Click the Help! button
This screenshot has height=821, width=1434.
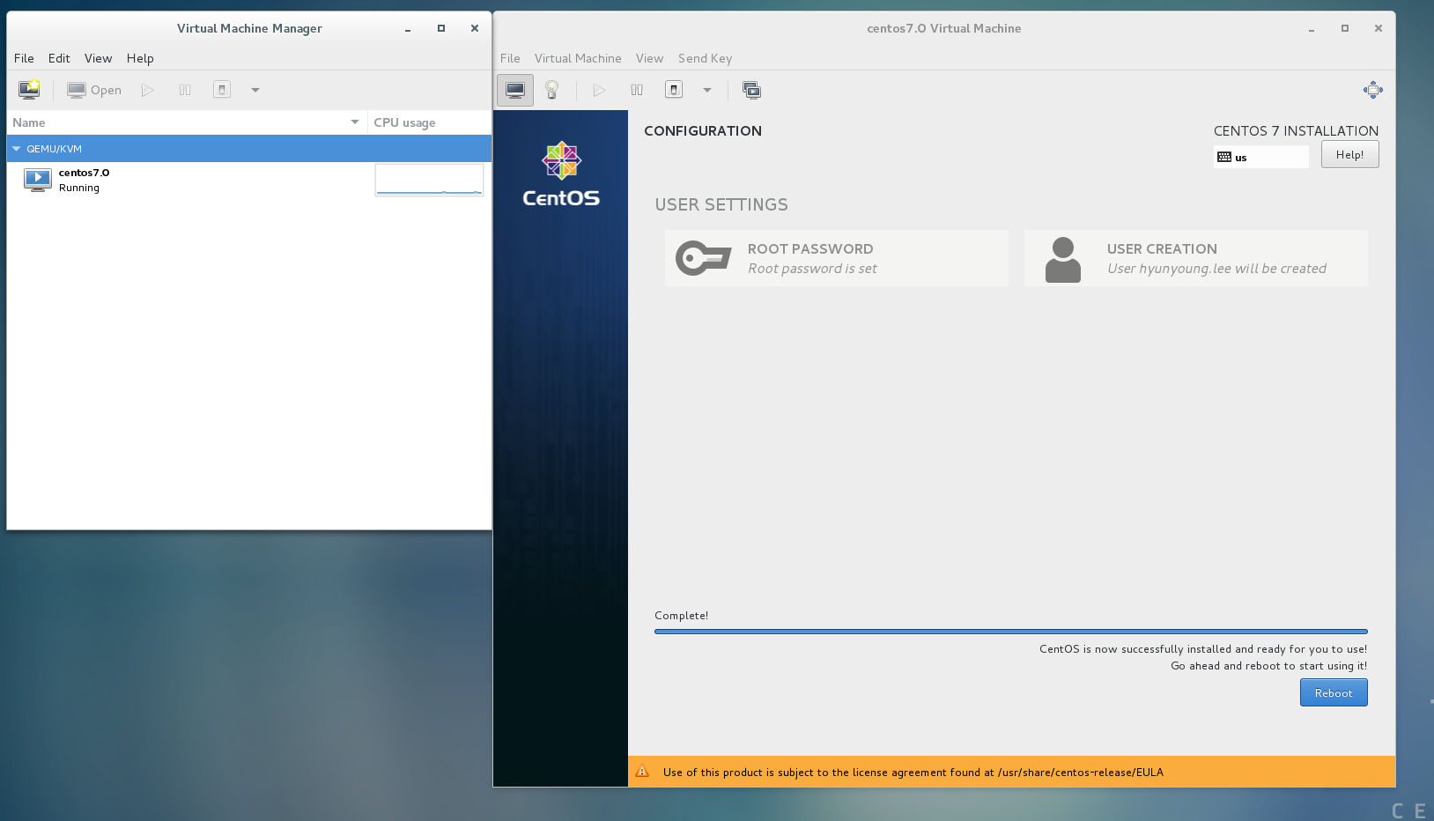pyautogui.click(x=1349, y=153)
